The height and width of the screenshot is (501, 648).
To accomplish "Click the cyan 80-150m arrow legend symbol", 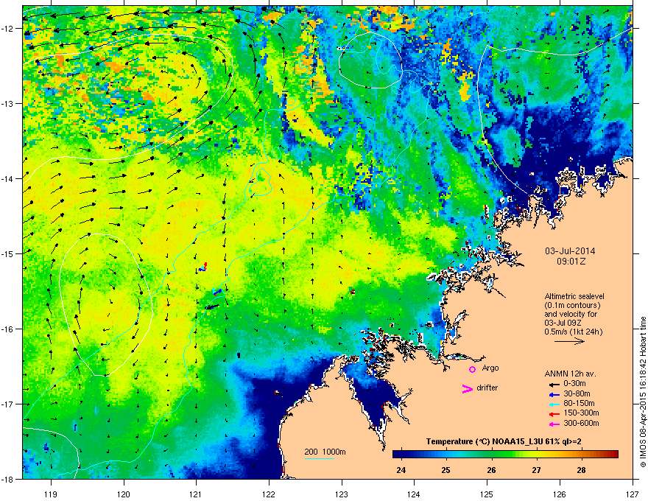I will click(554, 404).
